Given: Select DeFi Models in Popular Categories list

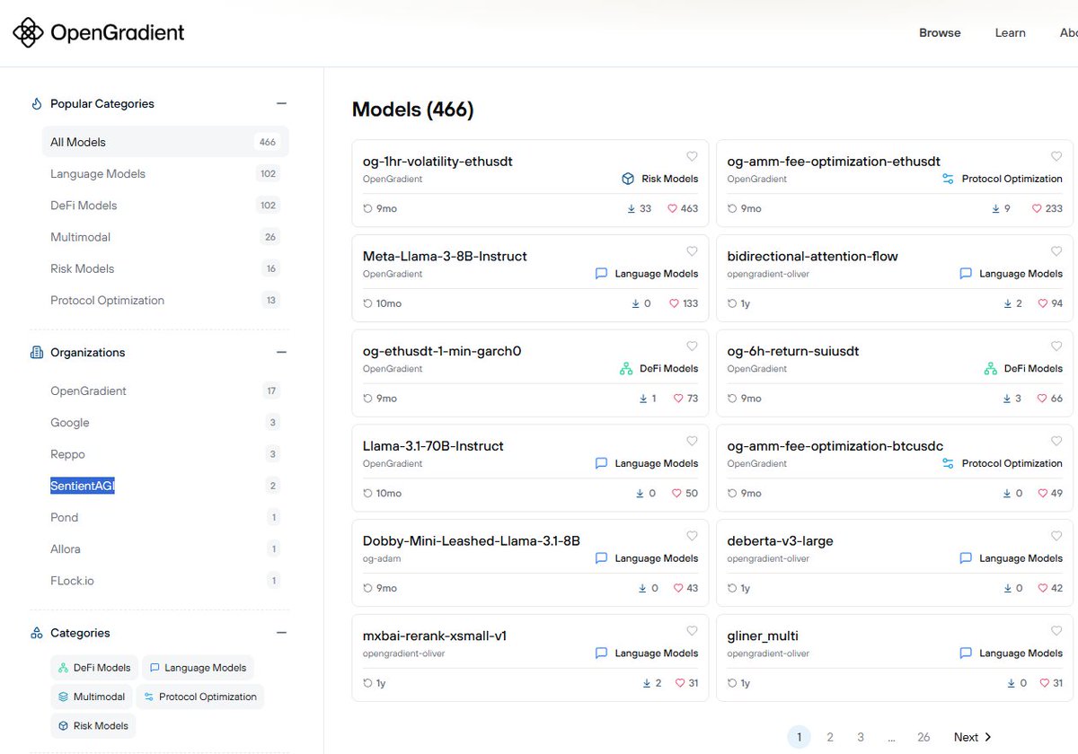Looking at the screenshot, I should 165,206.
